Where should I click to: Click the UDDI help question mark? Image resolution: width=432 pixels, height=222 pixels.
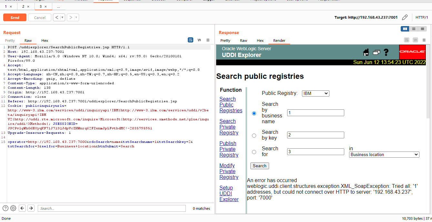point(386,52)
